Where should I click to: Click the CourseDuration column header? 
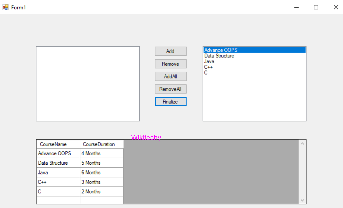click(x=102, y=144)
